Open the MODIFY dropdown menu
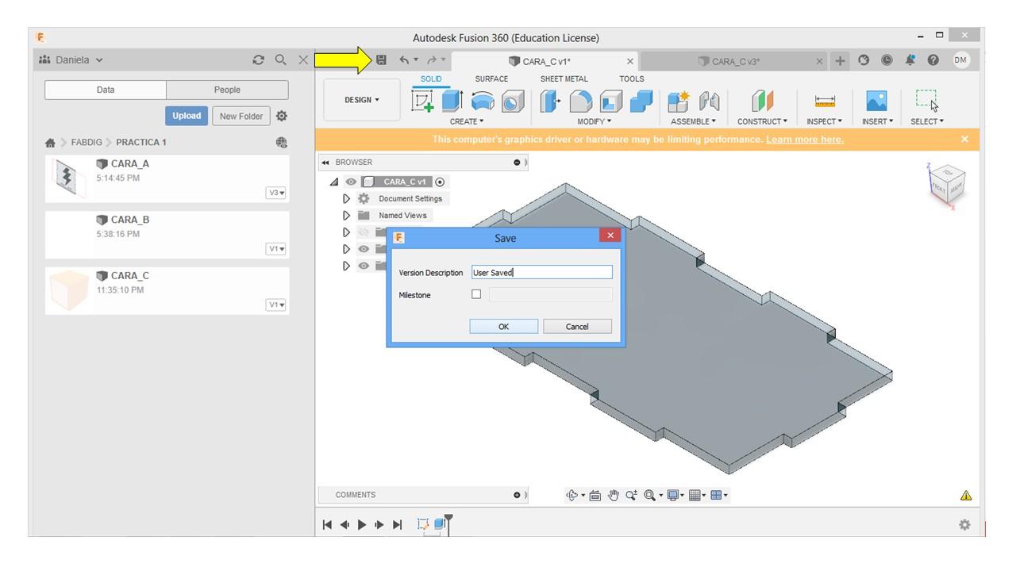The height and width of the screenshot is (571, 1016). point(595,121)
